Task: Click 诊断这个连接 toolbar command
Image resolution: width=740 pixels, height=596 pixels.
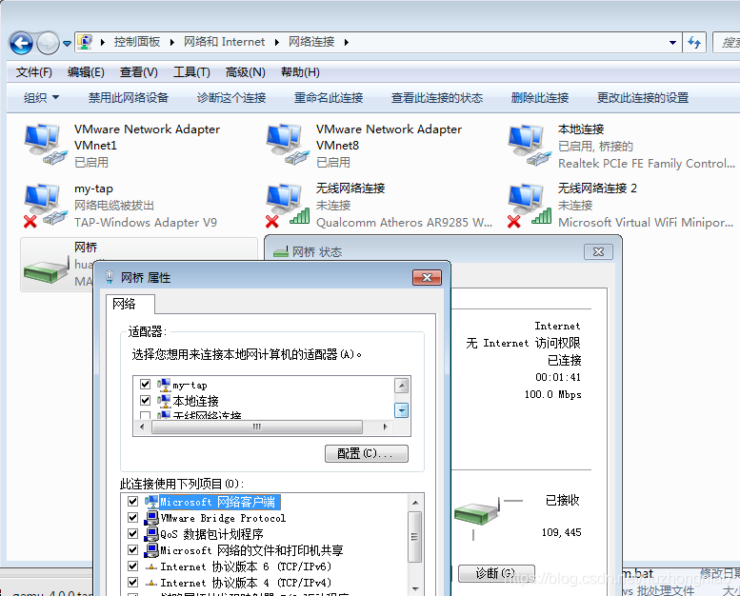Action: 231,98
